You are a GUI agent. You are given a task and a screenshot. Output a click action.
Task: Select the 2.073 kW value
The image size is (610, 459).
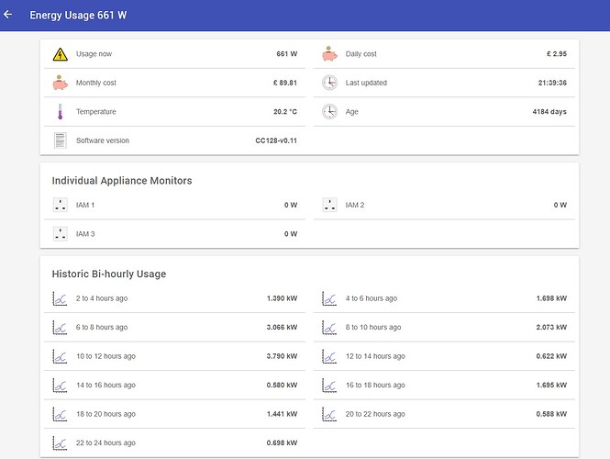click(x=551, y=328)
